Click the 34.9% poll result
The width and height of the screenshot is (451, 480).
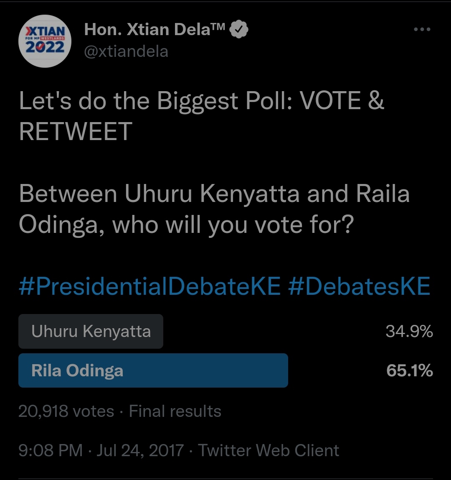[x=409, y=332]
